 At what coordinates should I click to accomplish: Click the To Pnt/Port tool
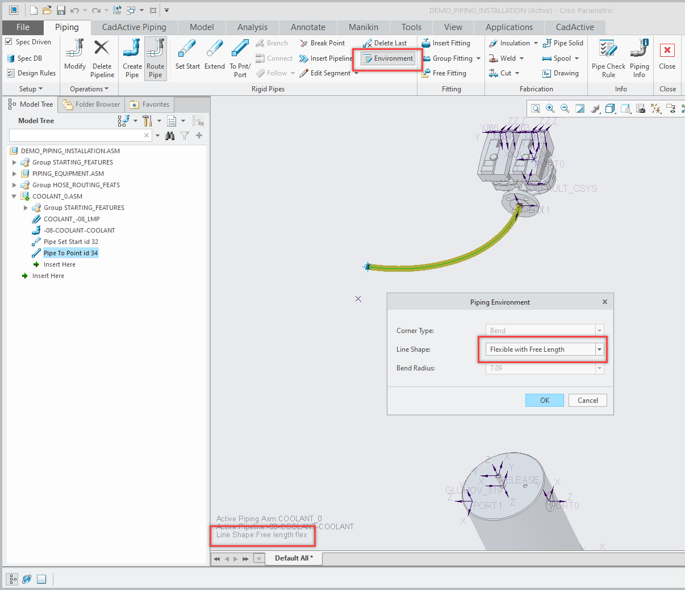point(240,59)
